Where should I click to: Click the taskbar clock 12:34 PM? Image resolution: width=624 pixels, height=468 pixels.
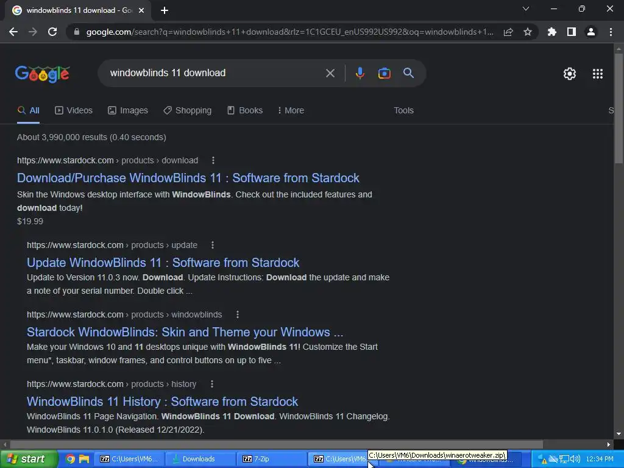pos(600,459)
